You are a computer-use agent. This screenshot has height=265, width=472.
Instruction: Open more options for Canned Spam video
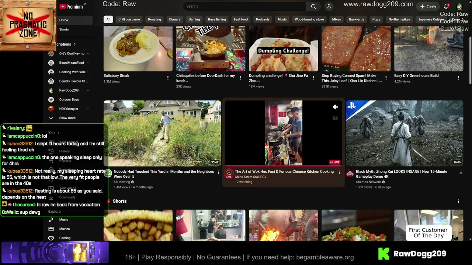pyautogui.click(x=386, y=78)
